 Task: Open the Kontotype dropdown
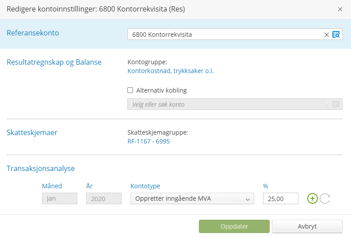coord(192,198)
